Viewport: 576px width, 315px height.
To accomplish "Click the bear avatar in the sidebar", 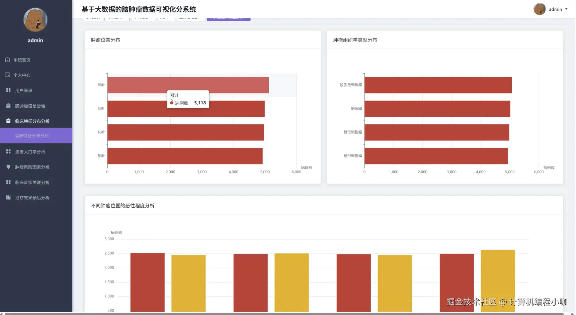I will click(x=35, y=20).
